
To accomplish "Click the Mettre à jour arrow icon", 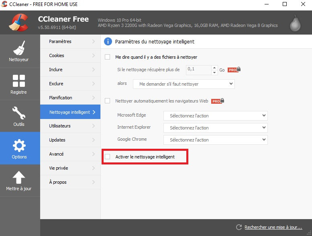I will pyautogui.click(x=19, y=177).
